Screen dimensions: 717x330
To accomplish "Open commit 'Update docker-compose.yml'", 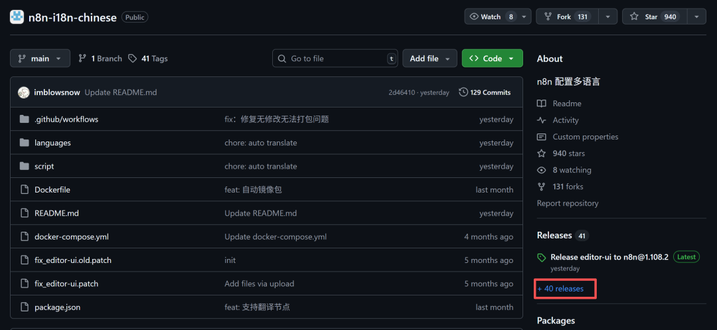I will (276, 237).
